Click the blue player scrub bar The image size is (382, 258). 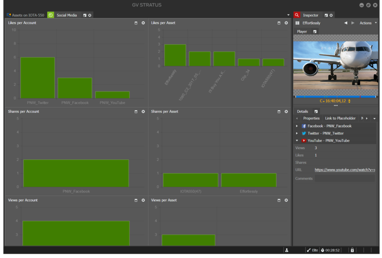[x=335, y=97]
